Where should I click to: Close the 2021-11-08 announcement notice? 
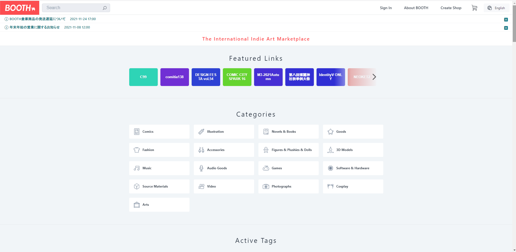click(506, 28)
